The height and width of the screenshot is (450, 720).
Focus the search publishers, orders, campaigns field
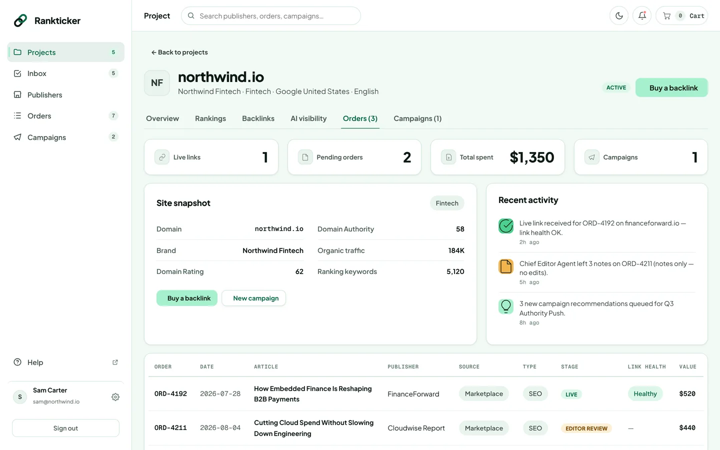(271, 16)
